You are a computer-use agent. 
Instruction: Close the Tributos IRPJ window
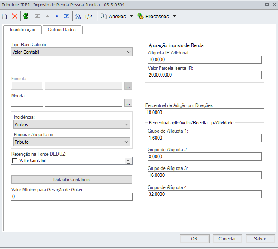(x=274, y=4)
